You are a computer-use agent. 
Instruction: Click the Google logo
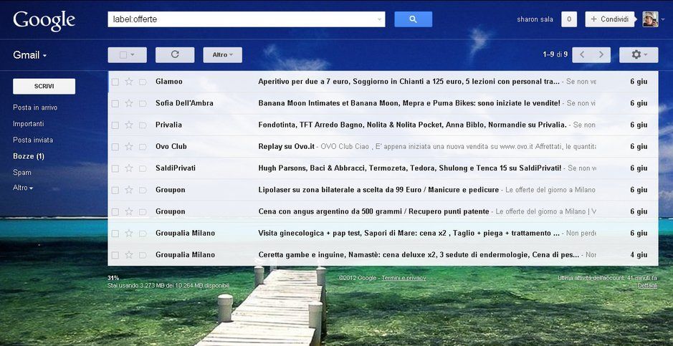click(44, 20)
